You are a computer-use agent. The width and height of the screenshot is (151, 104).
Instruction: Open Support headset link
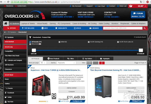coord(88,6)
